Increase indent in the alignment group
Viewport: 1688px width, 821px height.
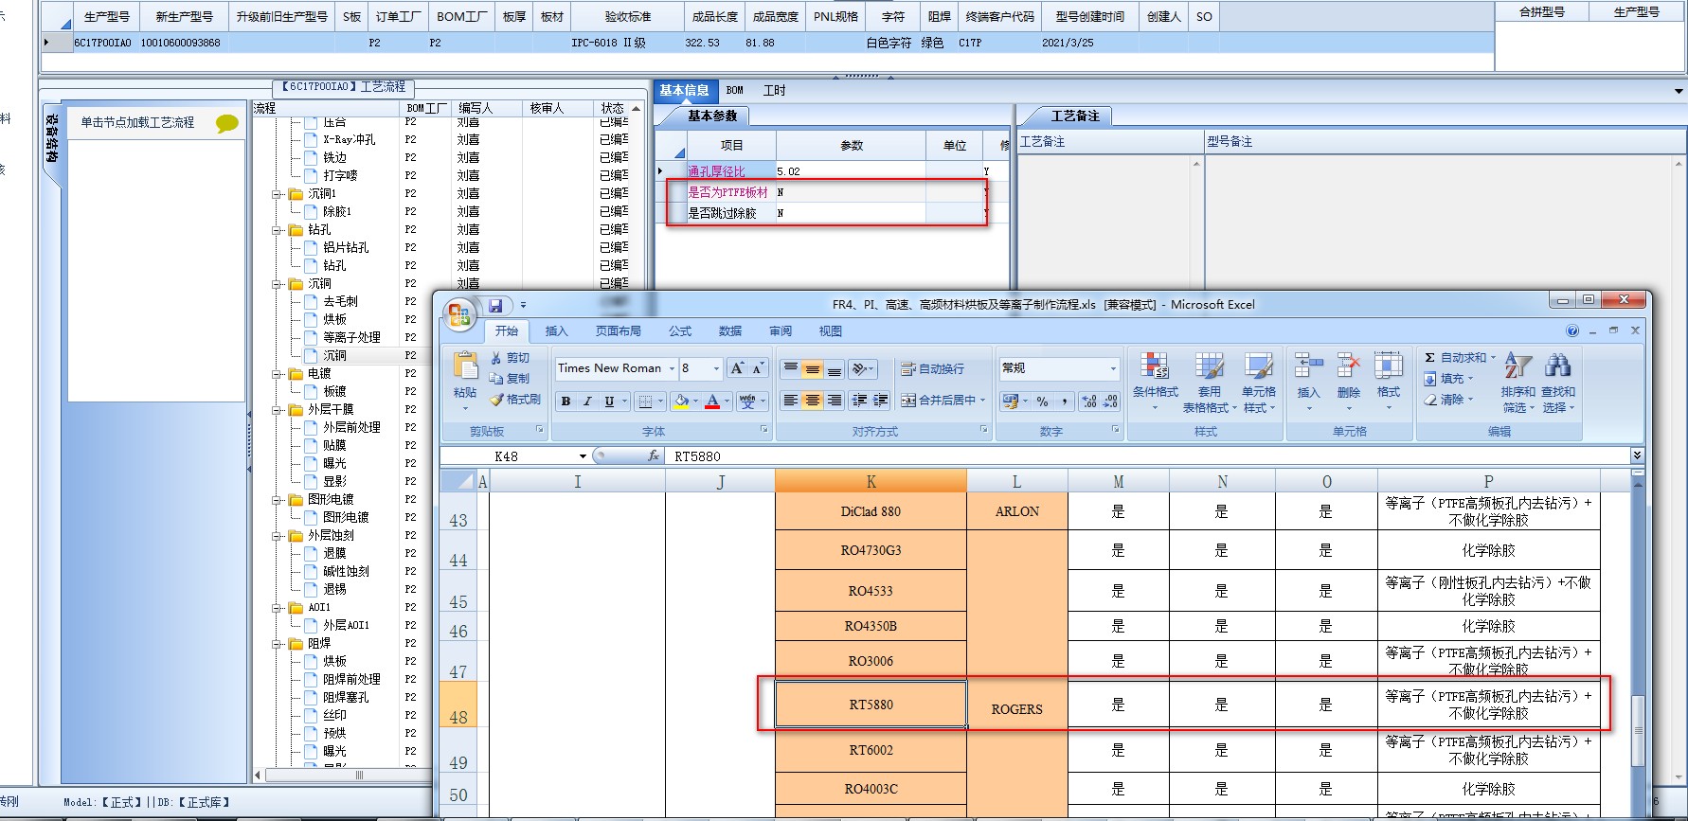pos(881,401)
